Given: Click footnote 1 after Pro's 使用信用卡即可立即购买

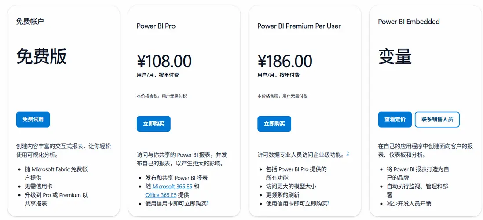Looking at the screenshot, I should (x=207, y=202).
